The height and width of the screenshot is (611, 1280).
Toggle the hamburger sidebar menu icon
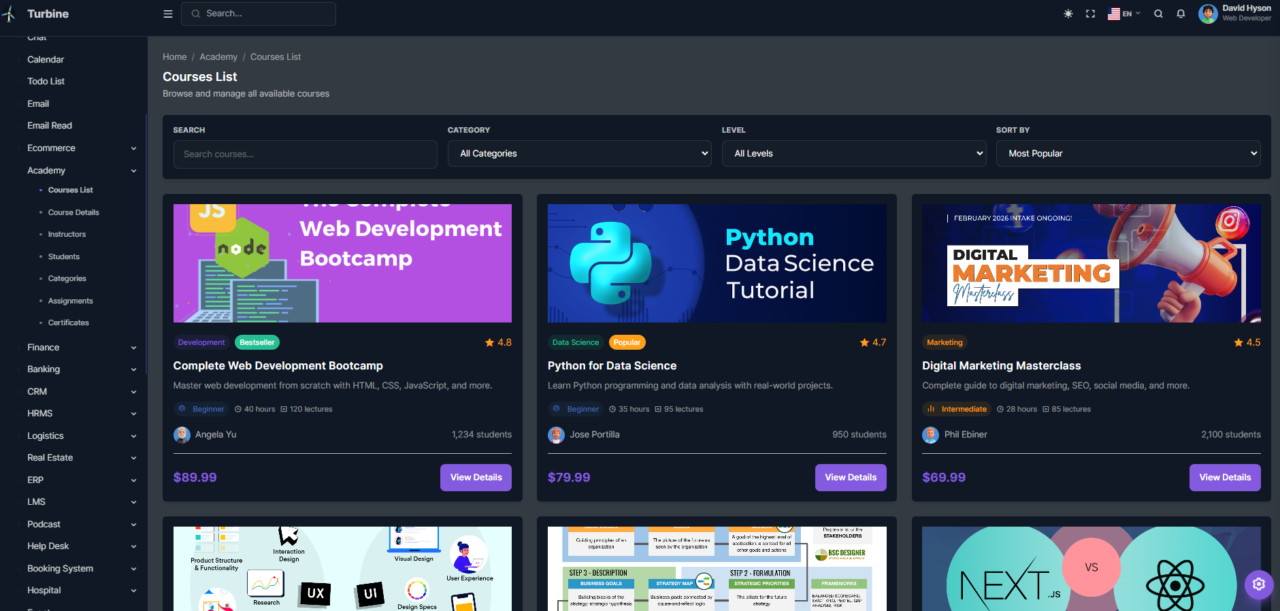168,14
